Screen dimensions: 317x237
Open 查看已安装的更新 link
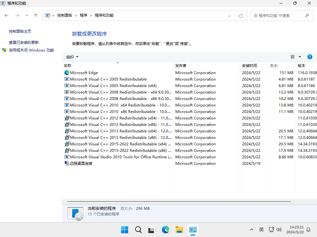coord(24,43)
